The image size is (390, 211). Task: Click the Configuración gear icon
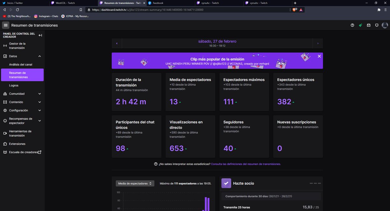pyautogui.click(x=5, y=110)
